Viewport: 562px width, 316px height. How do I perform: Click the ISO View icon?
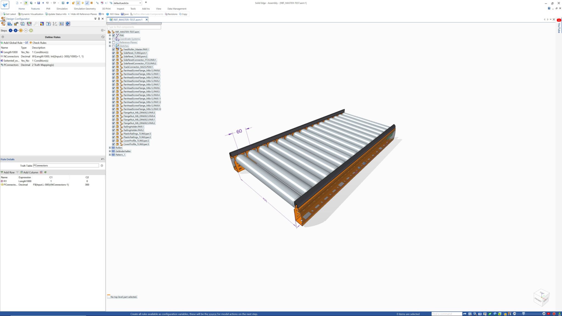click(108, 14)
